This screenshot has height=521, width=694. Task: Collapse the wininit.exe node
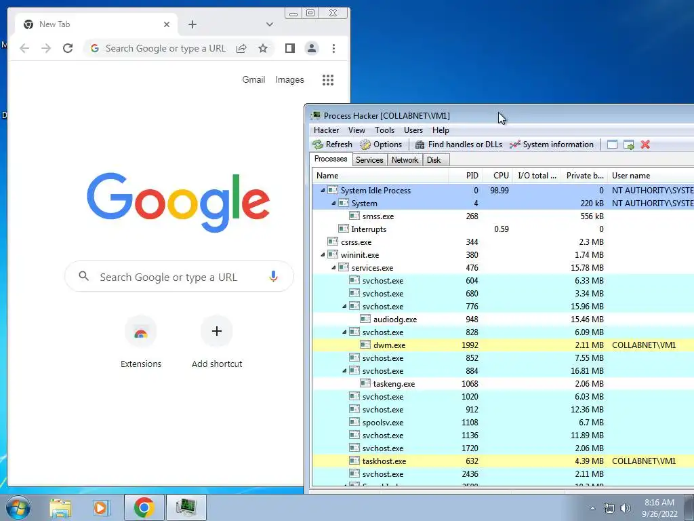coord(323,255)
